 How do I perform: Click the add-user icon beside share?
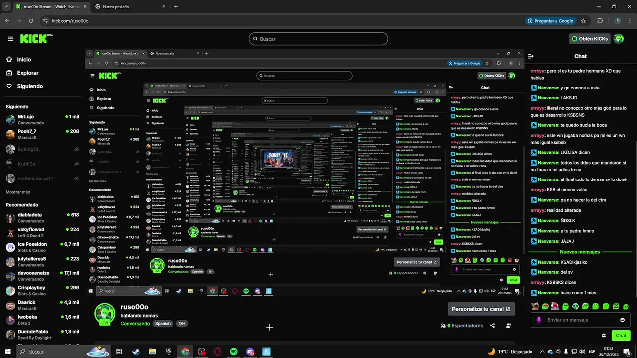(x=508, y=326)
